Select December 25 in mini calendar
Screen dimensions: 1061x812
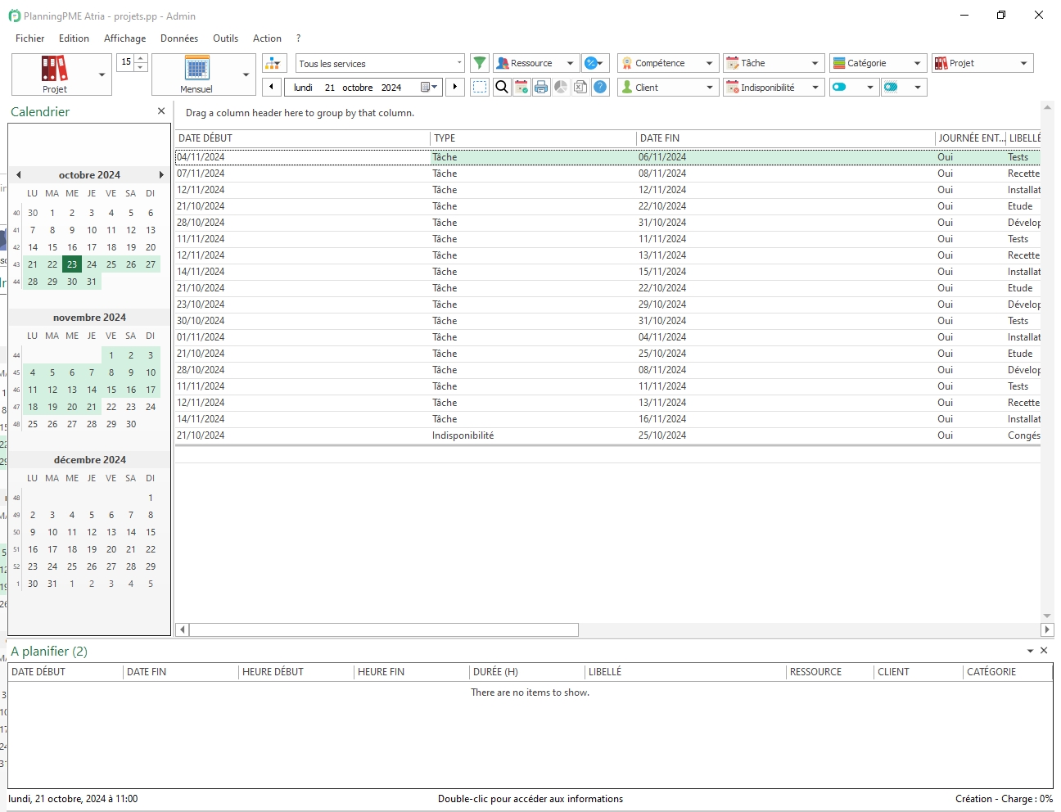[x=72, y=566]
